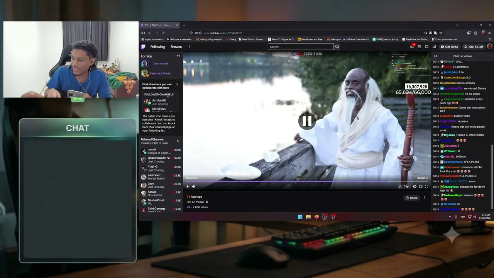Toggle theatre mode in the player

pos(421,186)
